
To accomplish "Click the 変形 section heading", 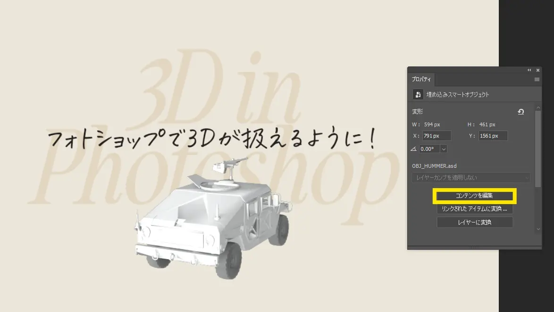I will point(417,112).
